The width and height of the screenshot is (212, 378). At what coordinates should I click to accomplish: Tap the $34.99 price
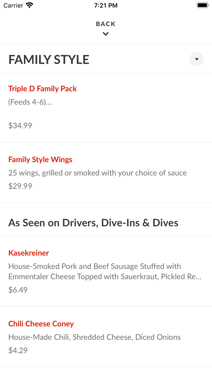click(x=20, y=125)
